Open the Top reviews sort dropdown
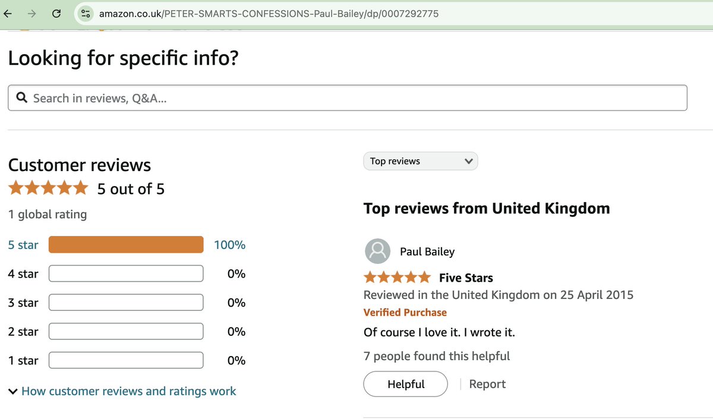The width and height of the screenshot is (713, 419). point(421,161)
